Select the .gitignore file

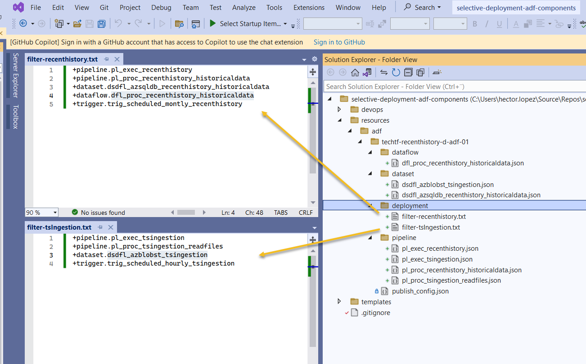pyautogui.click(x=376, y=313)
